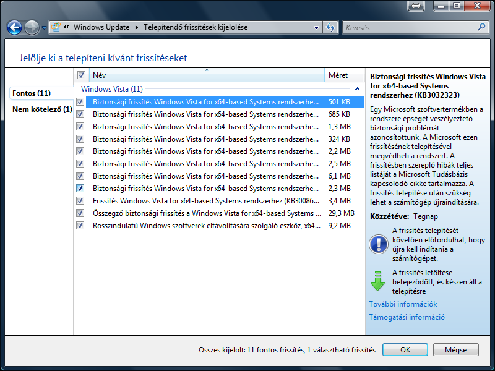The width and height of the screenshot is (495, 371).
Task: Select the update row sized 1,3 MB
Action: 225,127
